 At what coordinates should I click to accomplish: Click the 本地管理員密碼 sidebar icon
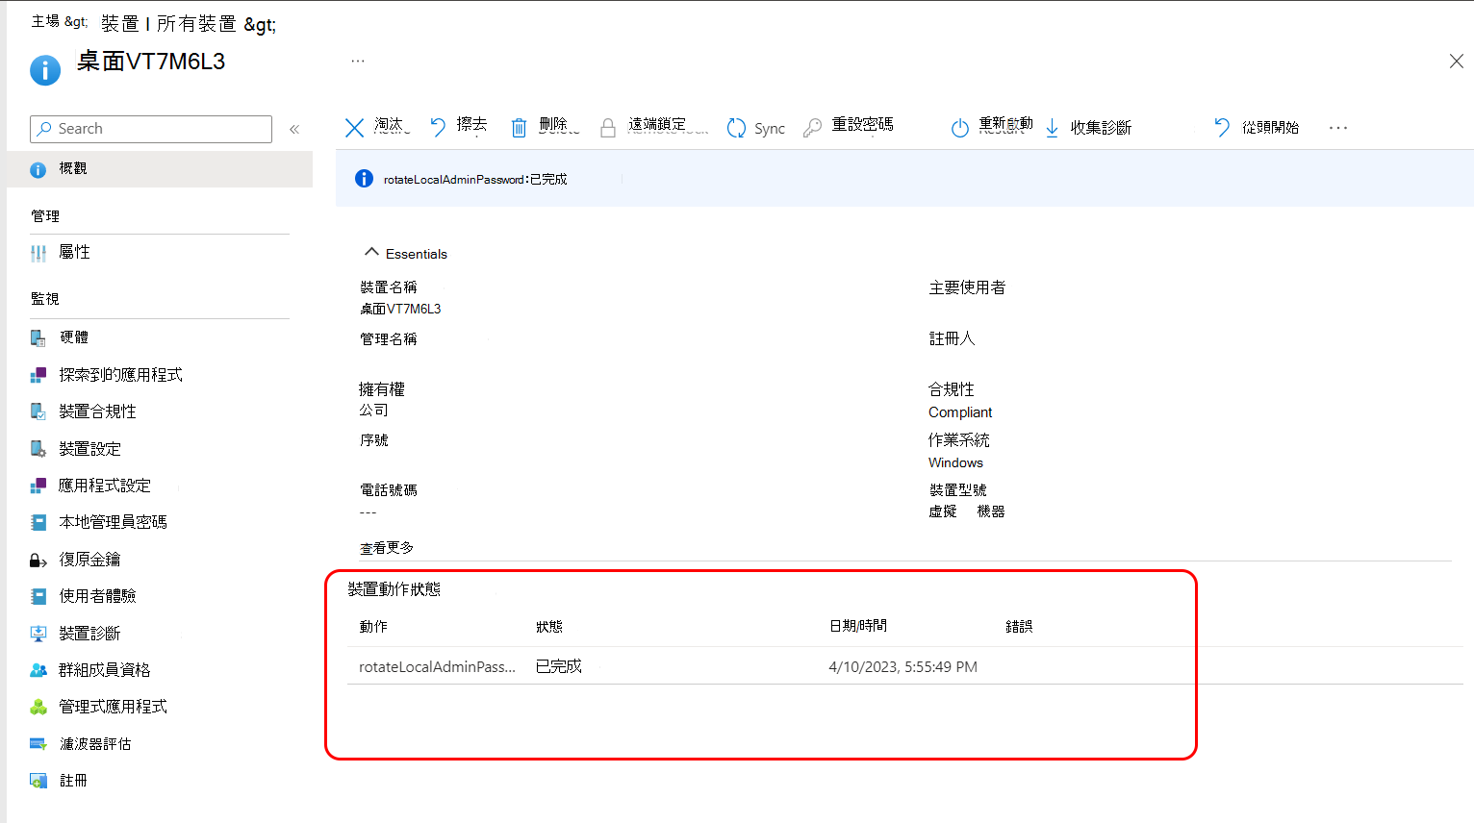point(38,522)
